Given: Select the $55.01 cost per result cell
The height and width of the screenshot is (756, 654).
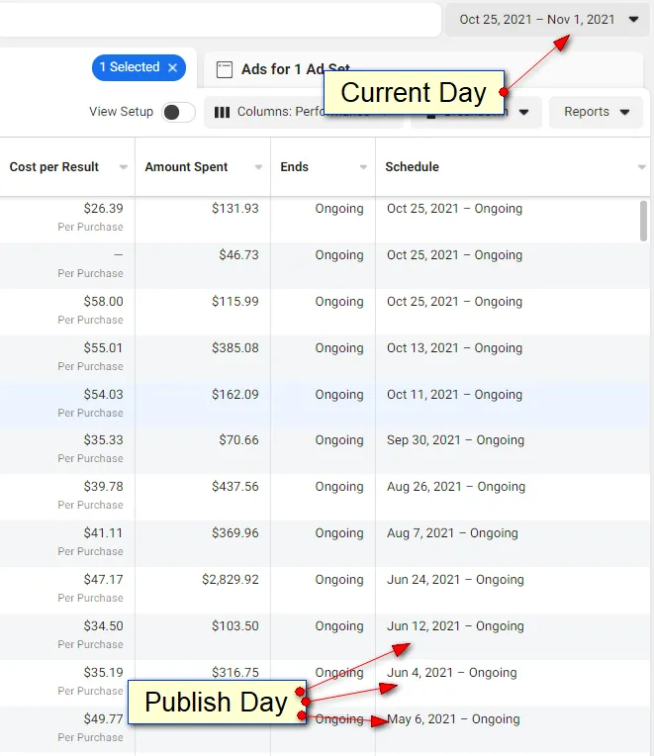Looking at the screenshot, I should (x=103, y=348).
